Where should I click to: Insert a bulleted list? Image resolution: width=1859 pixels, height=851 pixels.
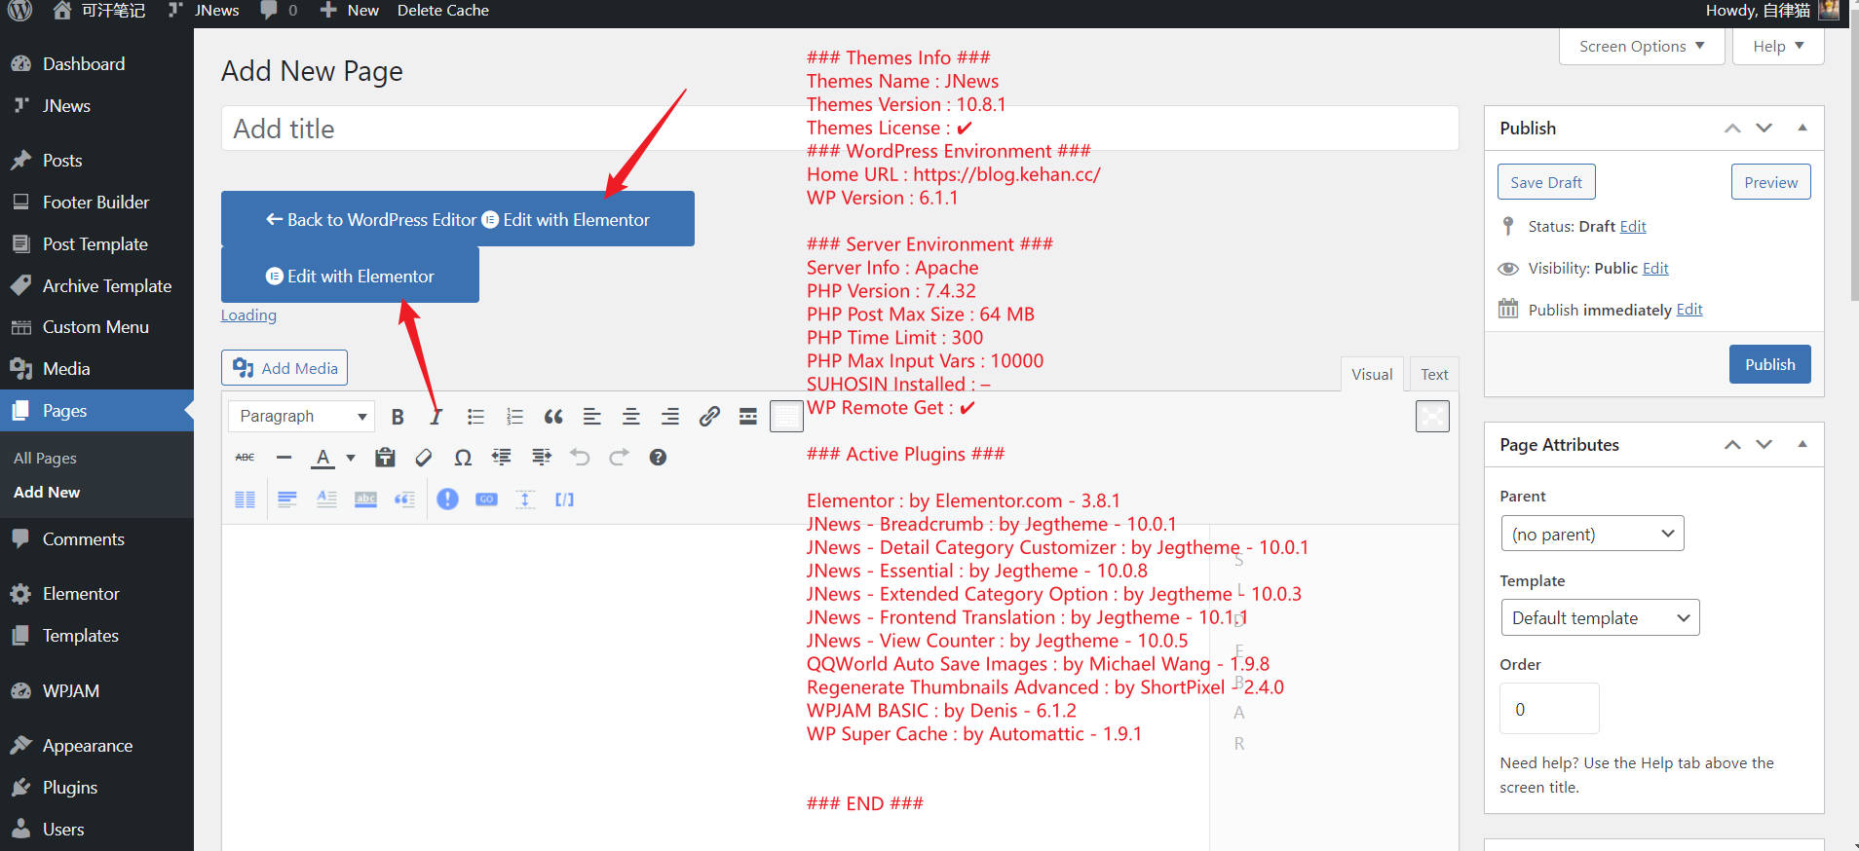[475, 417]
